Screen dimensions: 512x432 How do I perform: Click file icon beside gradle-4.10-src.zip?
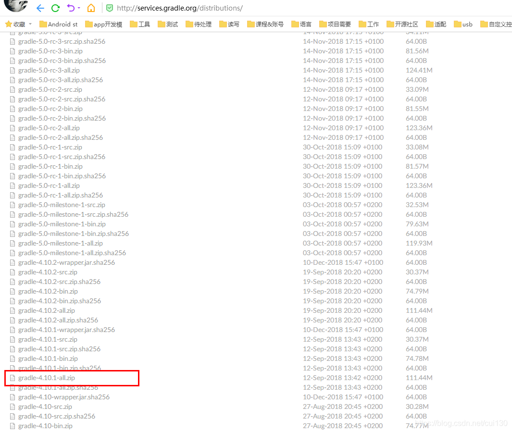coord(12,407)
